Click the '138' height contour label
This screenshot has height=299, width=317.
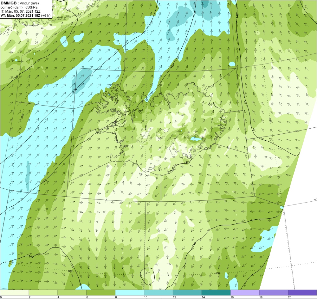[x=74, y=90]
